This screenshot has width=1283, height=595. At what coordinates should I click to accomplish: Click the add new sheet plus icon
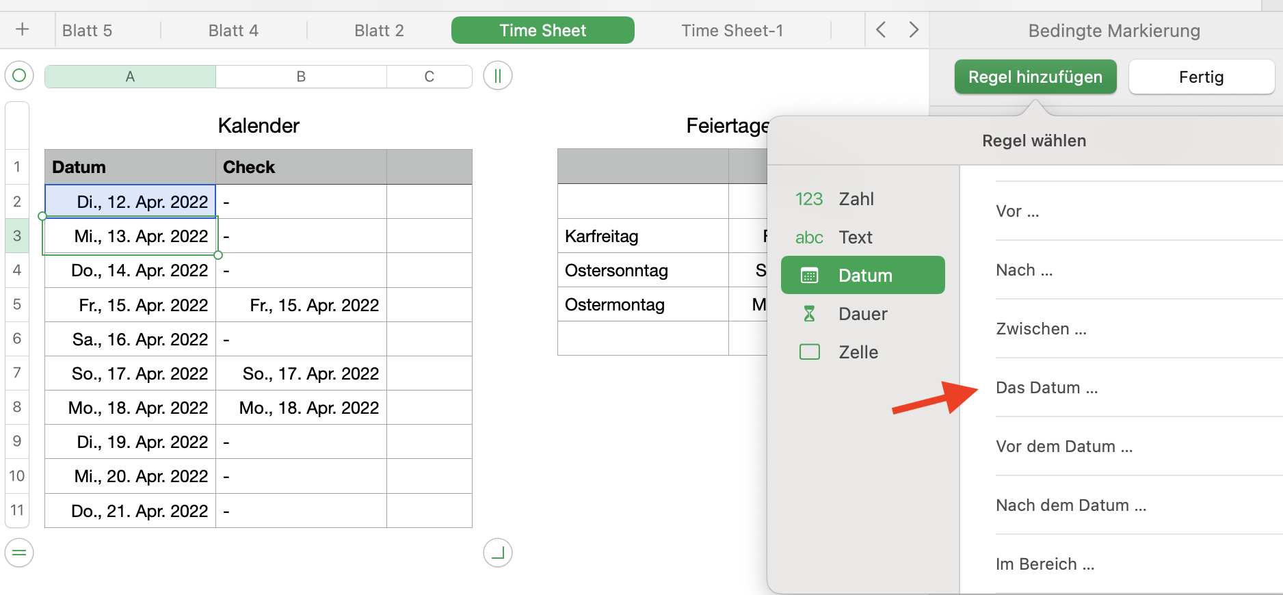coord(23,30)
